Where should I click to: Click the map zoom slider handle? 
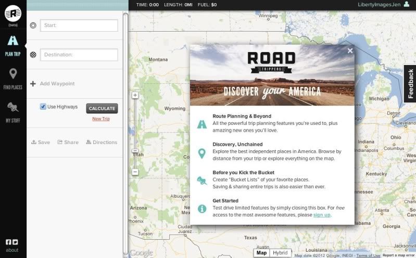[135, 151]
